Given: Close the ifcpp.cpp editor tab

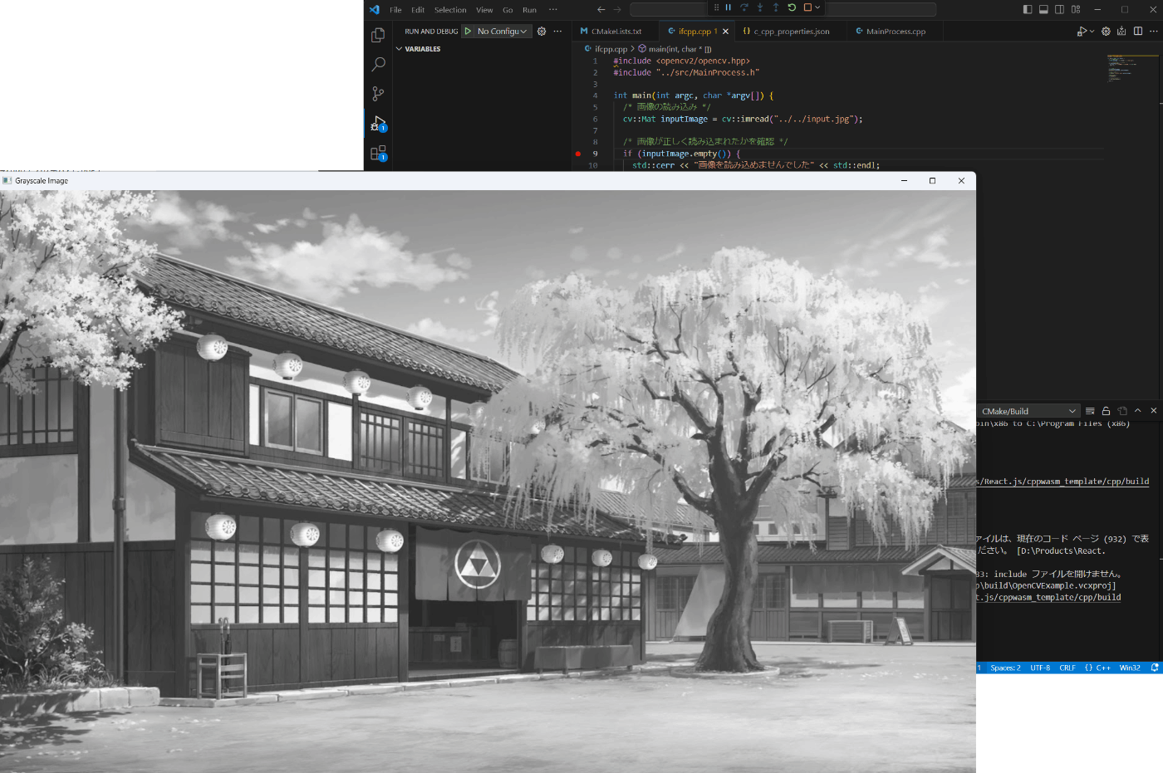Looking at the screenshot, I should pos(725,32).
